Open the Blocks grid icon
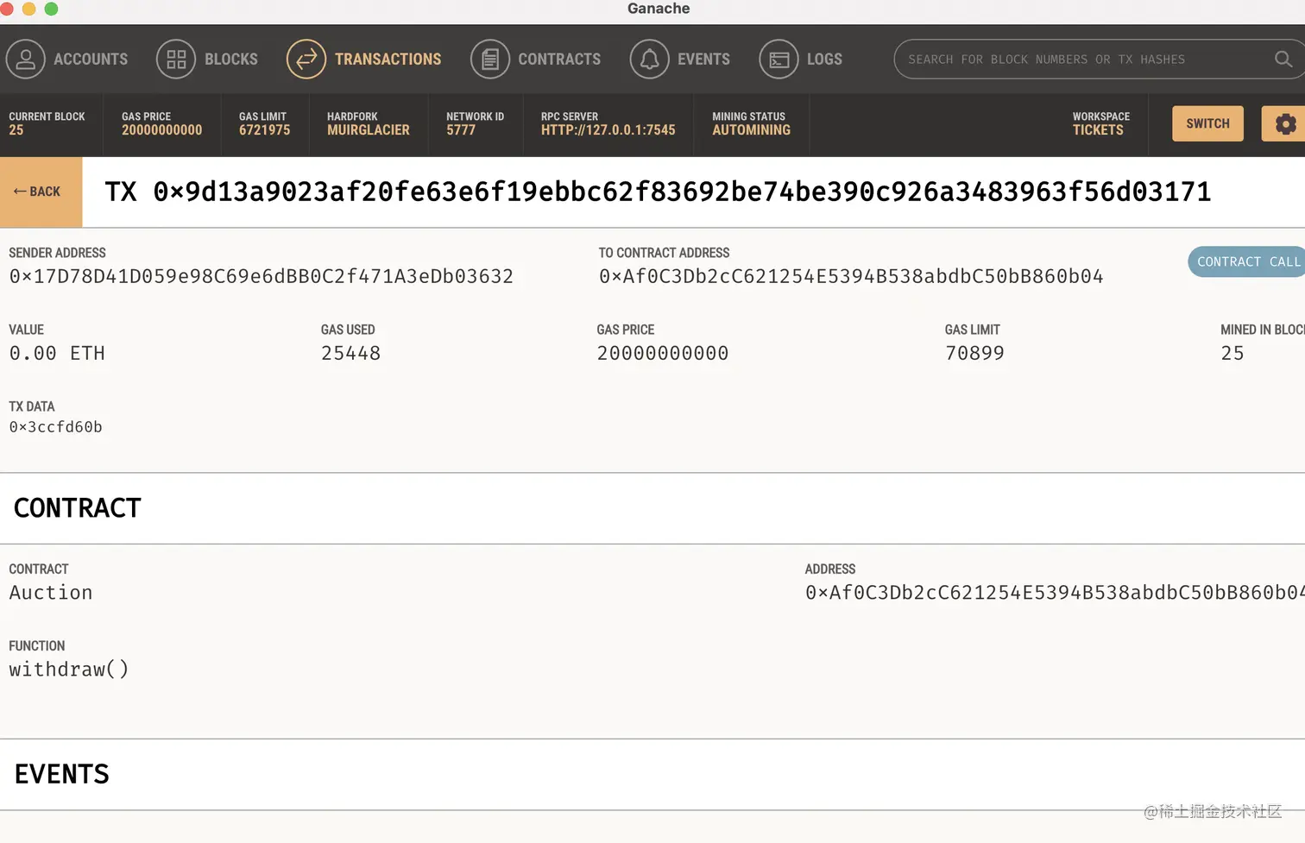The image size is (1305, 843). [x=176, y=60]
